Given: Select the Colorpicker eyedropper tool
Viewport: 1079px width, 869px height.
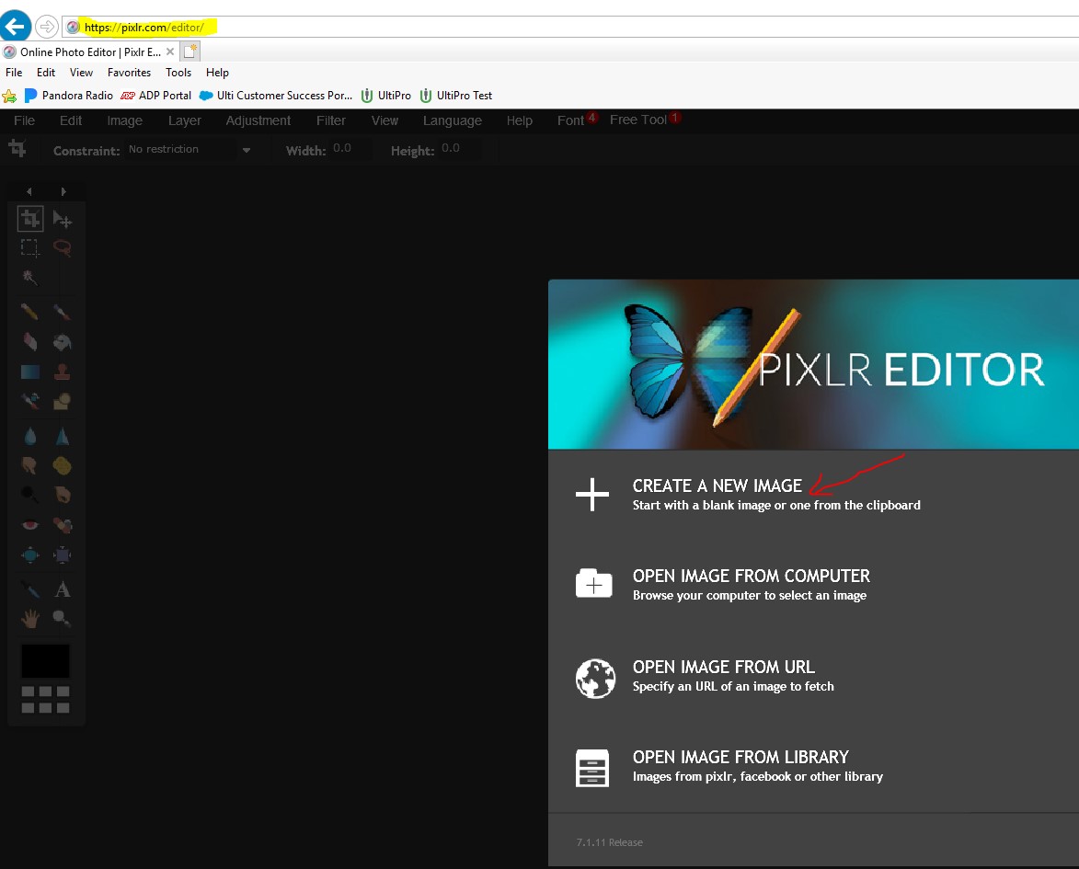Looking at the screenshot, I should [29, 589].
